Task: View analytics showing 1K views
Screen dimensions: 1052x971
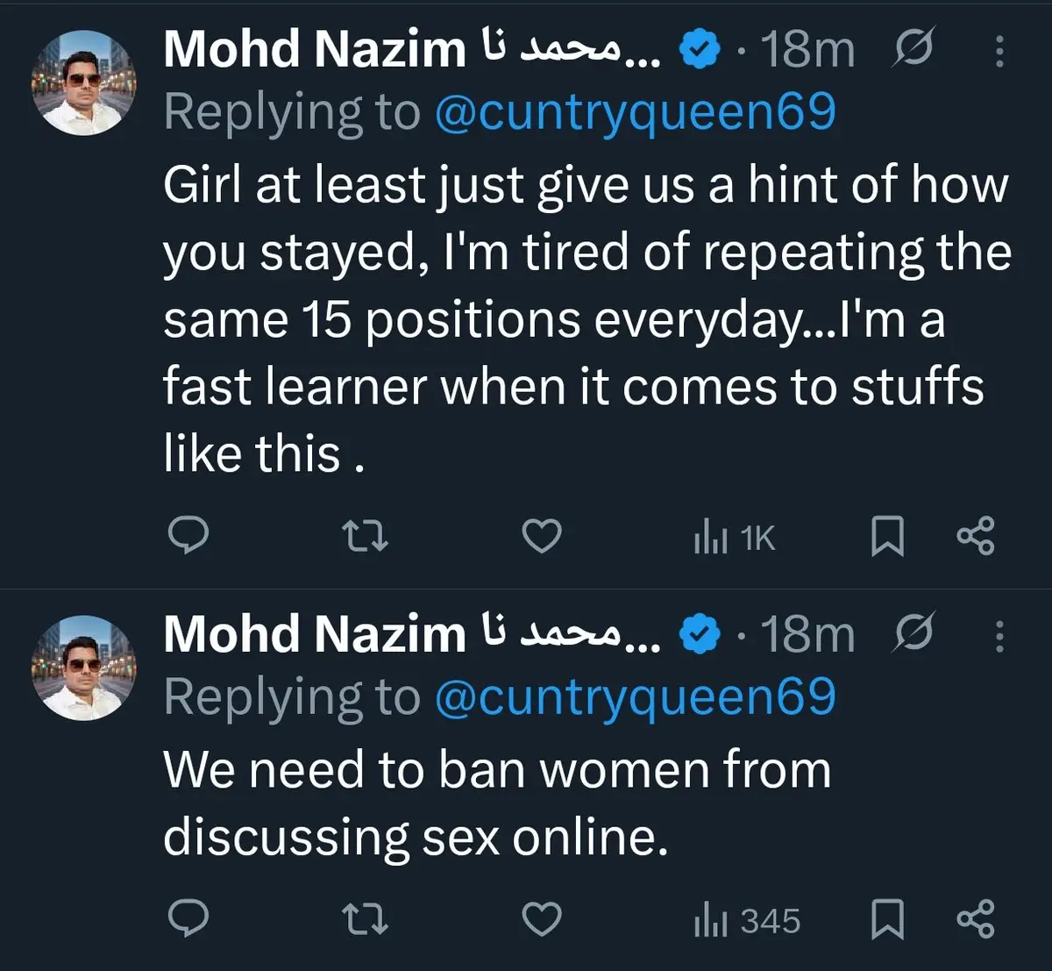Action: [x=734, y=538]
